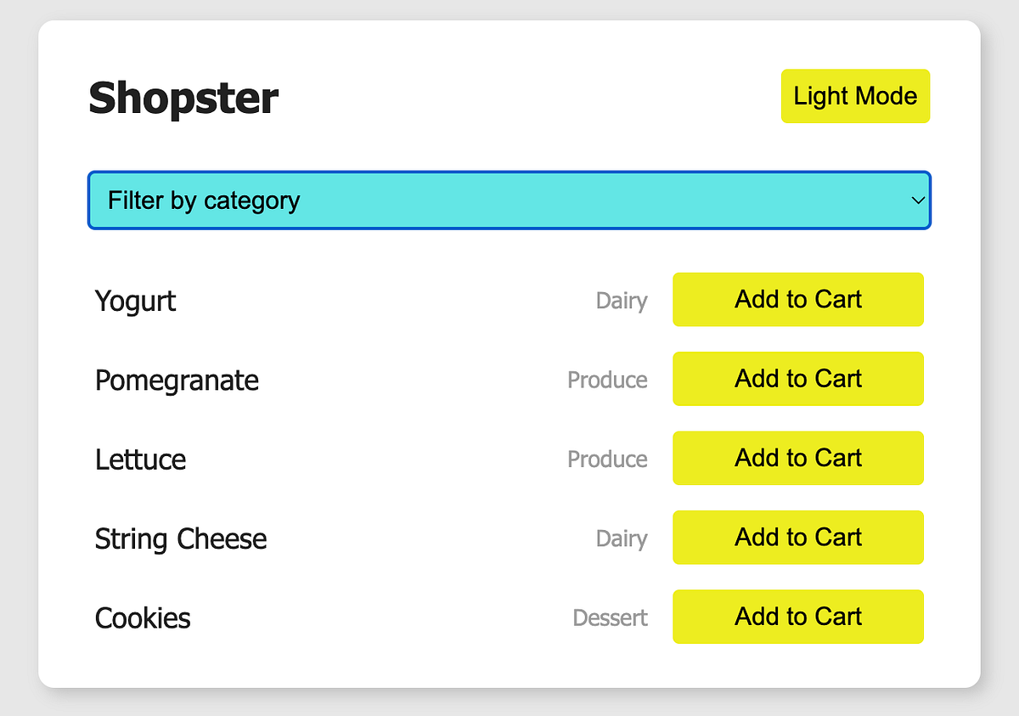1019x716 pixels.
Task: Select the Pomegranate product name
Action: click(177, 381)
